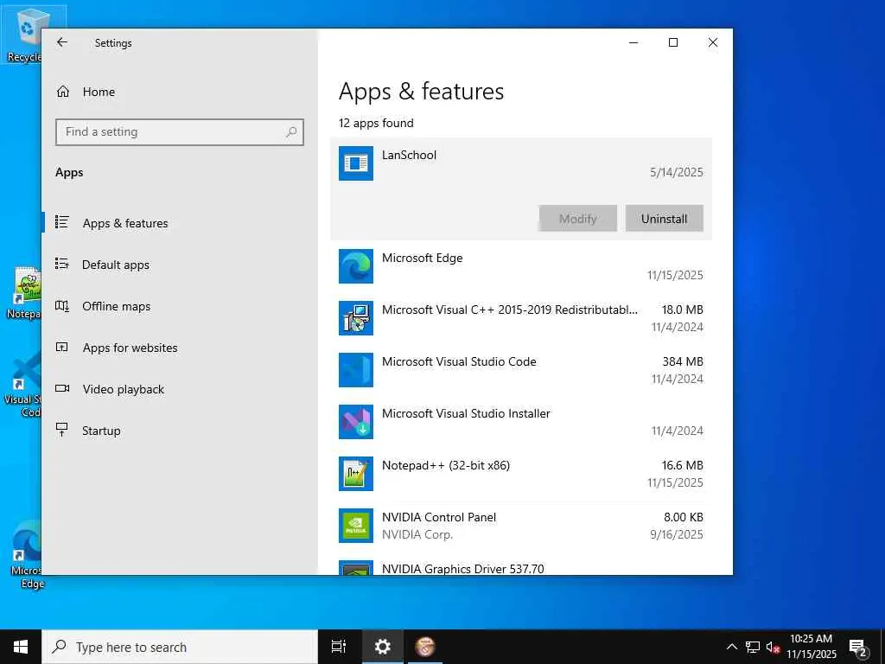Click the Startup icon in sidebar

pos(62,430)
